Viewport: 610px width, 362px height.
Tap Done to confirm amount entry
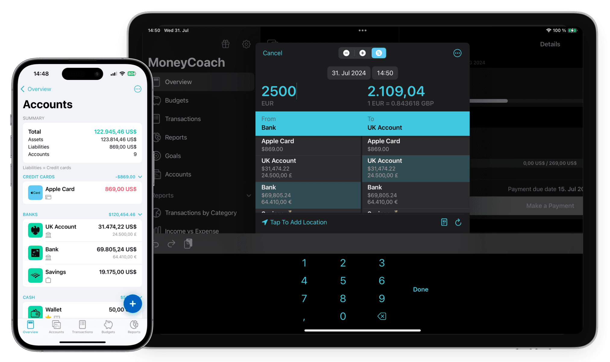[421, 289]
